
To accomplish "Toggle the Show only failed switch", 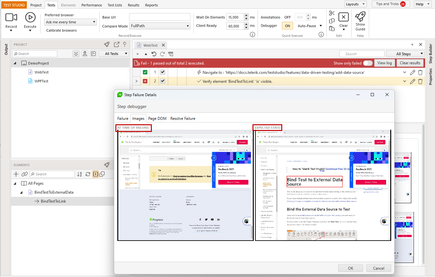I will [x=368, y=63].
